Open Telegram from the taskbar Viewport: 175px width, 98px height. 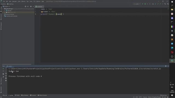pos(172,44)
